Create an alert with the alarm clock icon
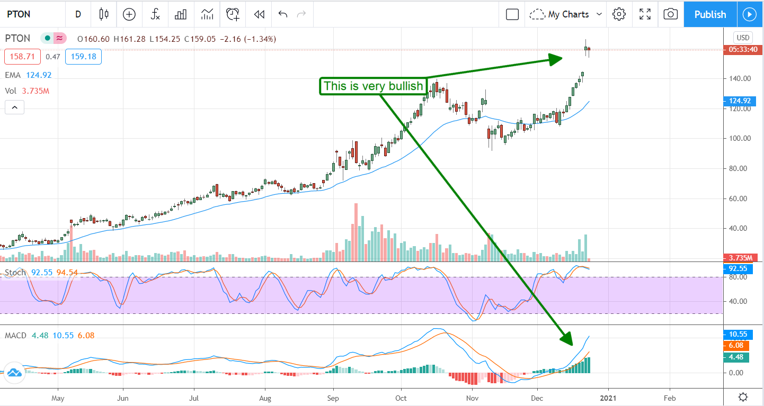 233,14
